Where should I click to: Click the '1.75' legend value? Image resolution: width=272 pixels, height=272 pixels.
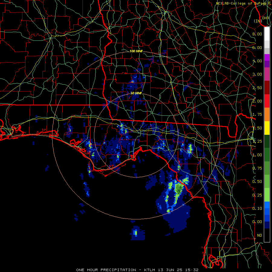257,115
